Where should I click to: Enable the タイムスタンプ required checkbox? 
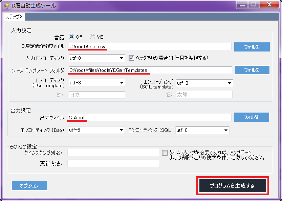pos(165,153)
